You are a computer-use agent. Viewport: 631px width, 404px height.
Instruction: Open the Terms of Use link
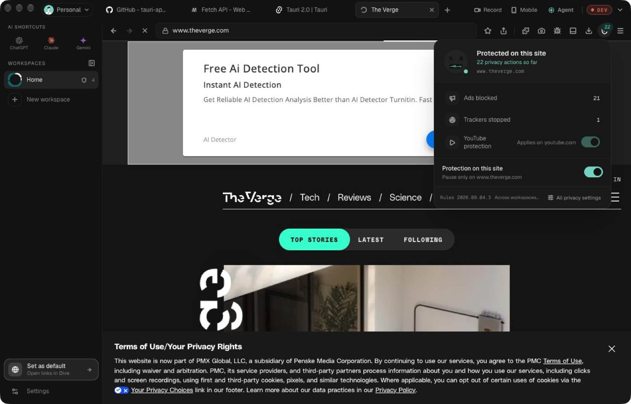pyautogui.click(x=562, y=361)
